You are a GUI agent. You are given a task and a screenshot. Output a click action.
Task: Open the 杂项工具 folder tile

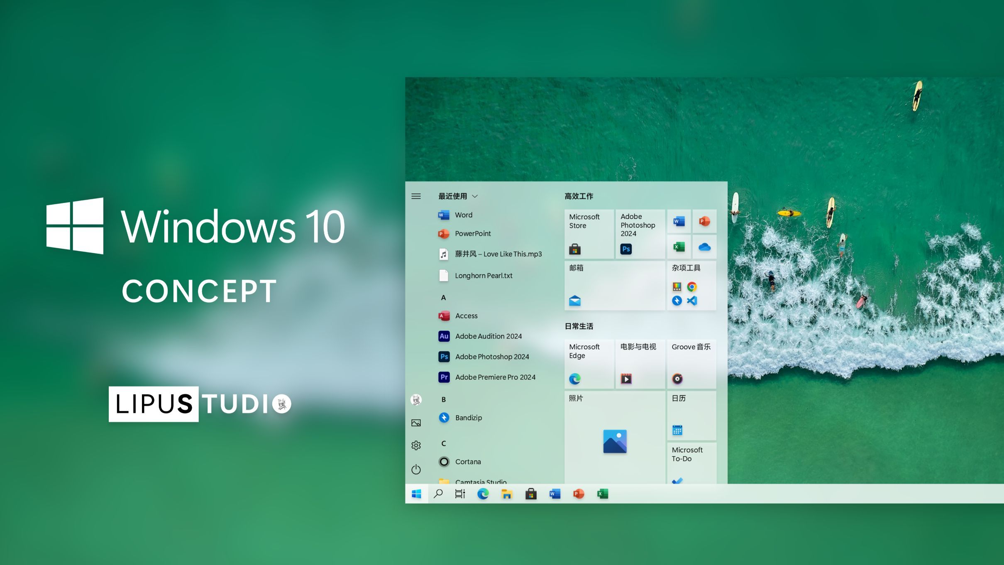pos(691,286)
